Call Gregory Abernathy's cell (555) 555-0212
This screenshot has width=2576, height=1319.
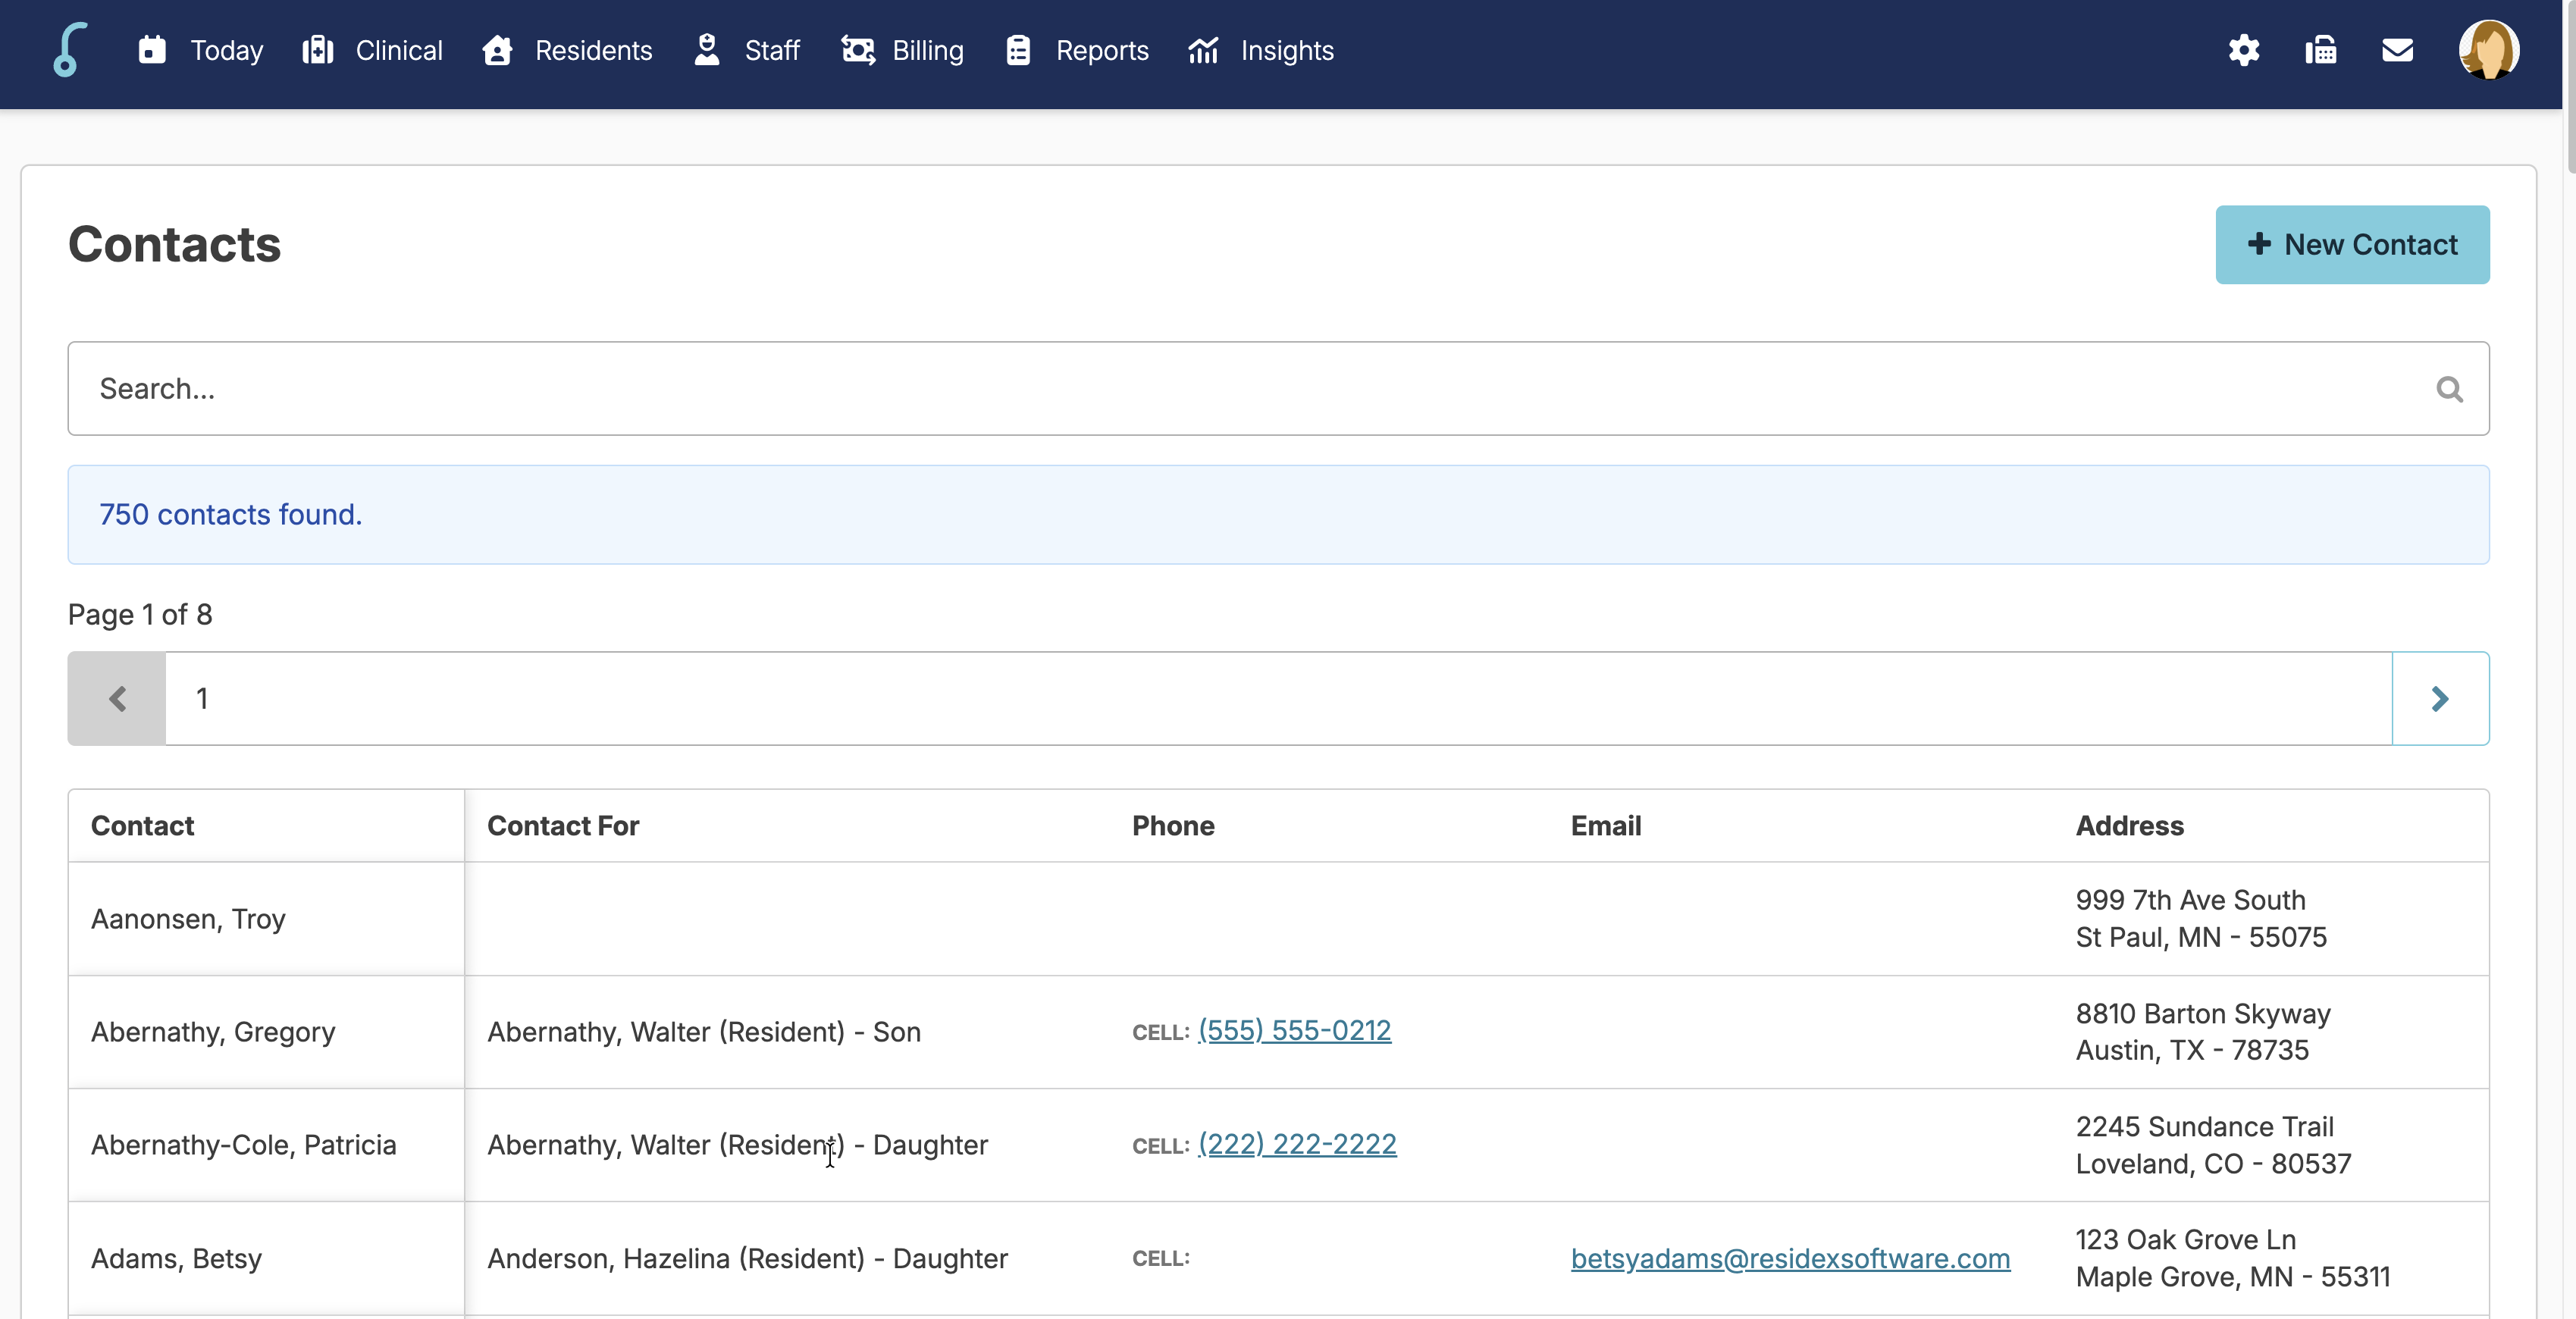coord(1294,1030)
